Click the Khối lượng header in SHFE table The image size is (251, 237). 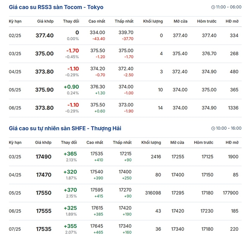click(x=151, y=142)
